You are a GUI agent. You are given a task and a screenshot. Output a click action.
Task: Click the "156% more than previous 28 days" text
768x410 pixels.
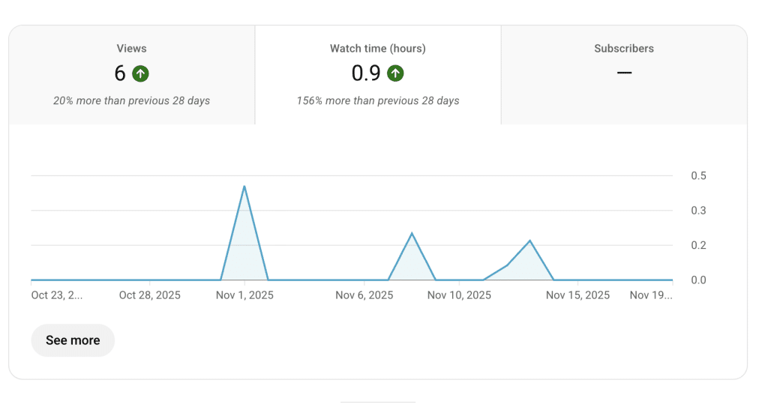click(378, 100)
